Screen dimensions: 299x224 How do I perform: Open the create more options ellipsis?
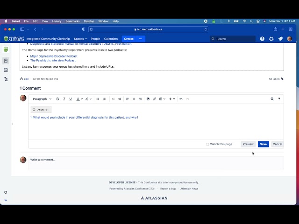click(141, 39)
